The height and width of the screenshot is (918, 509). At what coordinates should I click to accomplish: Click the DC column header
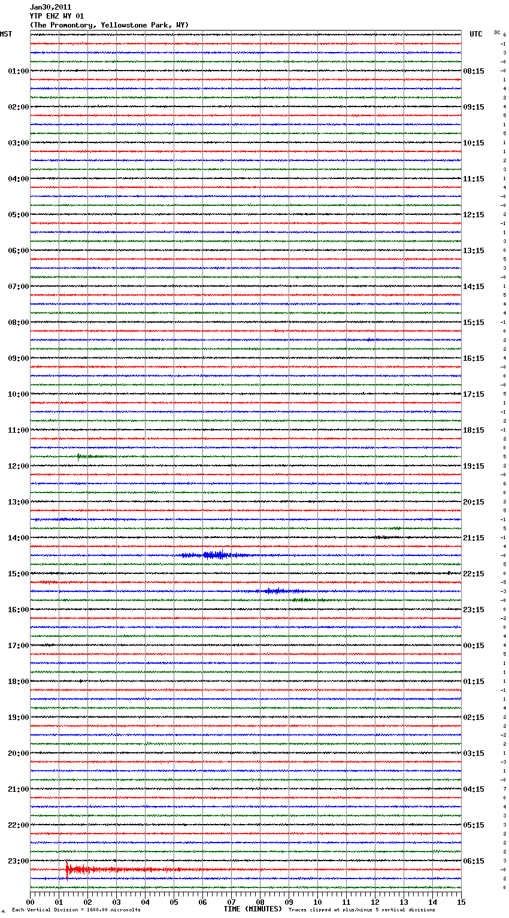pyautogui.click(x=497, y=32)
